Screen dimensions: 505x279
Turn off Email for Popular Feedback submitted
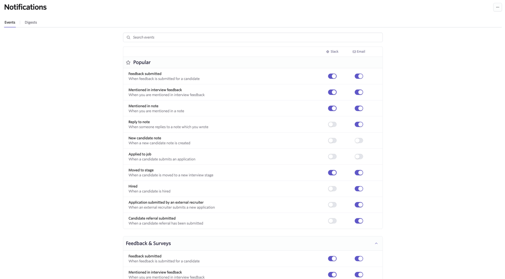tap(359, 76)
